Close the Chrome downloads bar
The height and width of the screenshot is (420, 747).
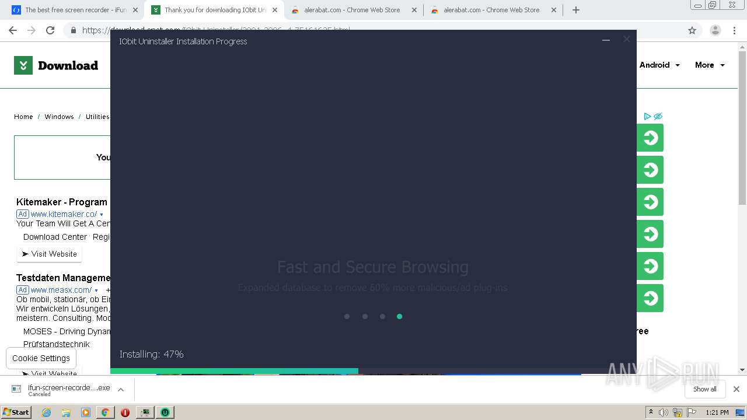coord(736,389)
